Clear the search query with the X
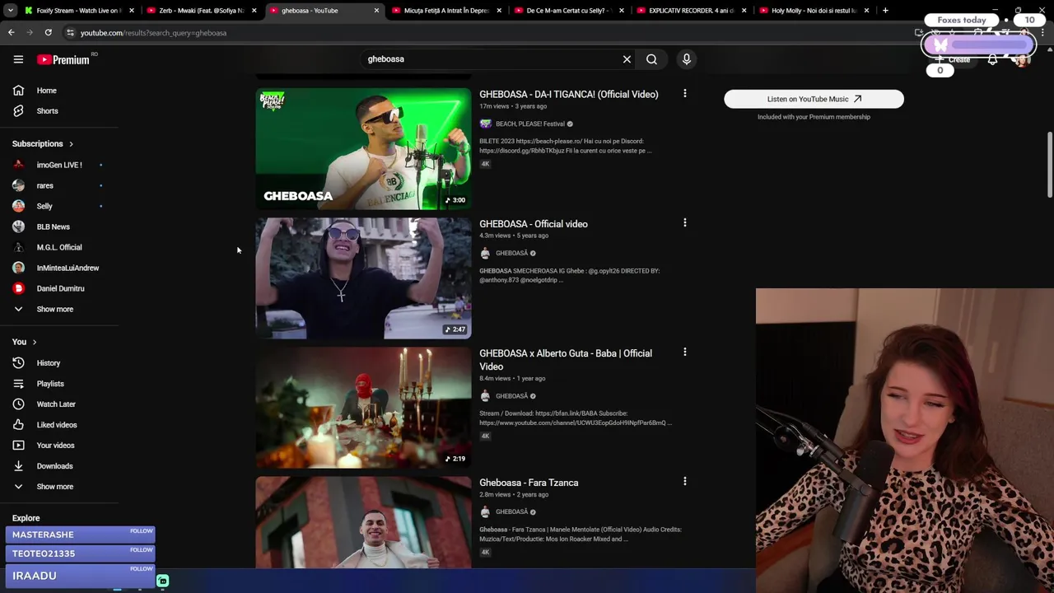Image resolution: width=1054 pixels, height=593 pixels. tap(627, 59)
